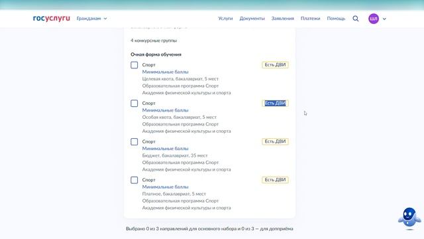Click the '4 конкурсные группы' text
424x239 pixels.
[x=154, y=40]
